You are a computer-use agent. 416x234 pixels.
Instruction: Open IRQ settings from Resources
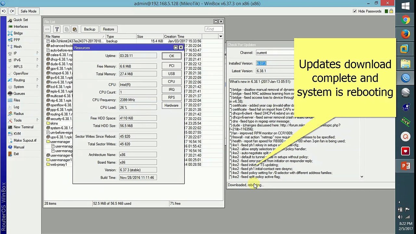click(171, 90)
